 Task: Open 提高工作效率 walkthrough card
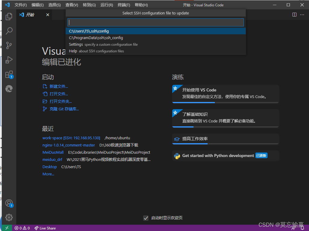[225, 139]
